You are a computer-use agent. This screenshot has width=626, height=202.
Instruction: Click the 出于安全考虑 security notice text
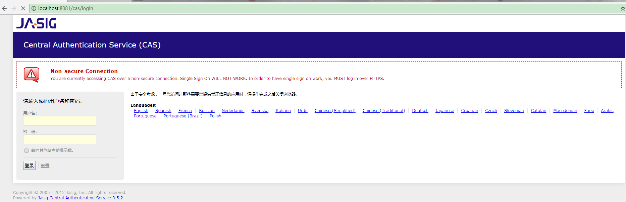coord(214,94)
